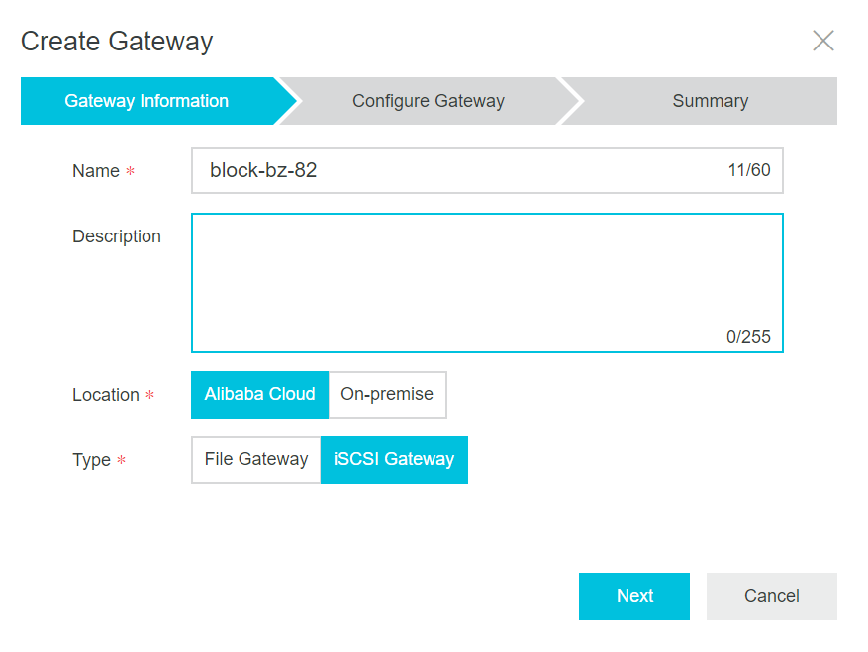Click the Type field label
The width and height of the screenshot is (868, 652).
[x=91, y=460]
